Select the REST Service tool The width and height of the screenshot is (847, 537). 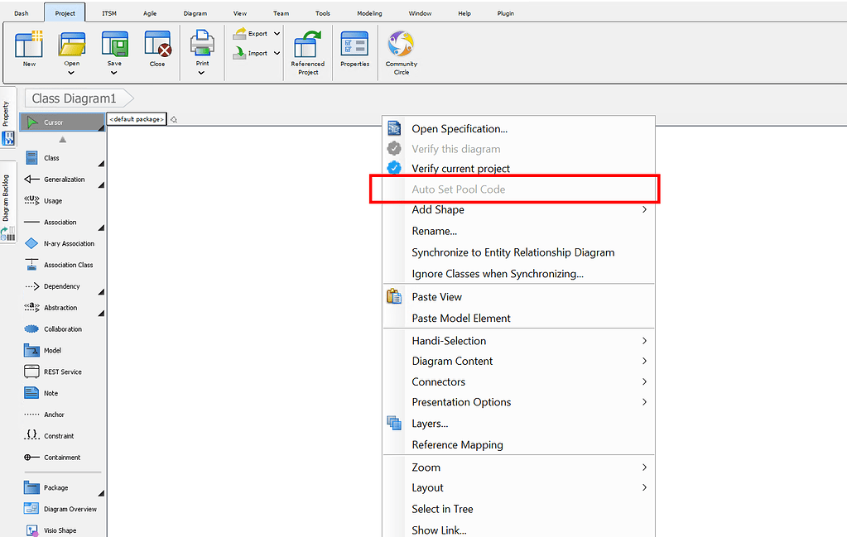click(64, 371)
